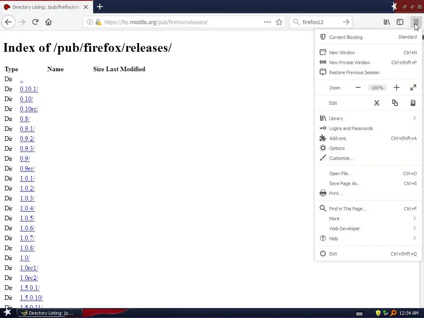Open the 0.9.2/ directory link
Viewport: 424px width, 318px height.
click(x=27, y=139)
